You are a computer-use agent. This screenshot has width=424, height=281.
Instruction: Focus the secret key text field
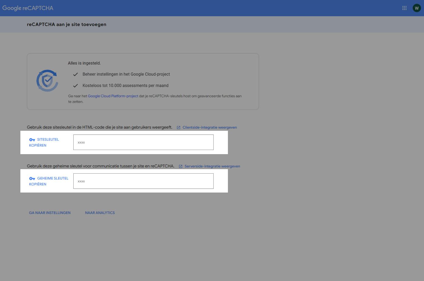143,181
